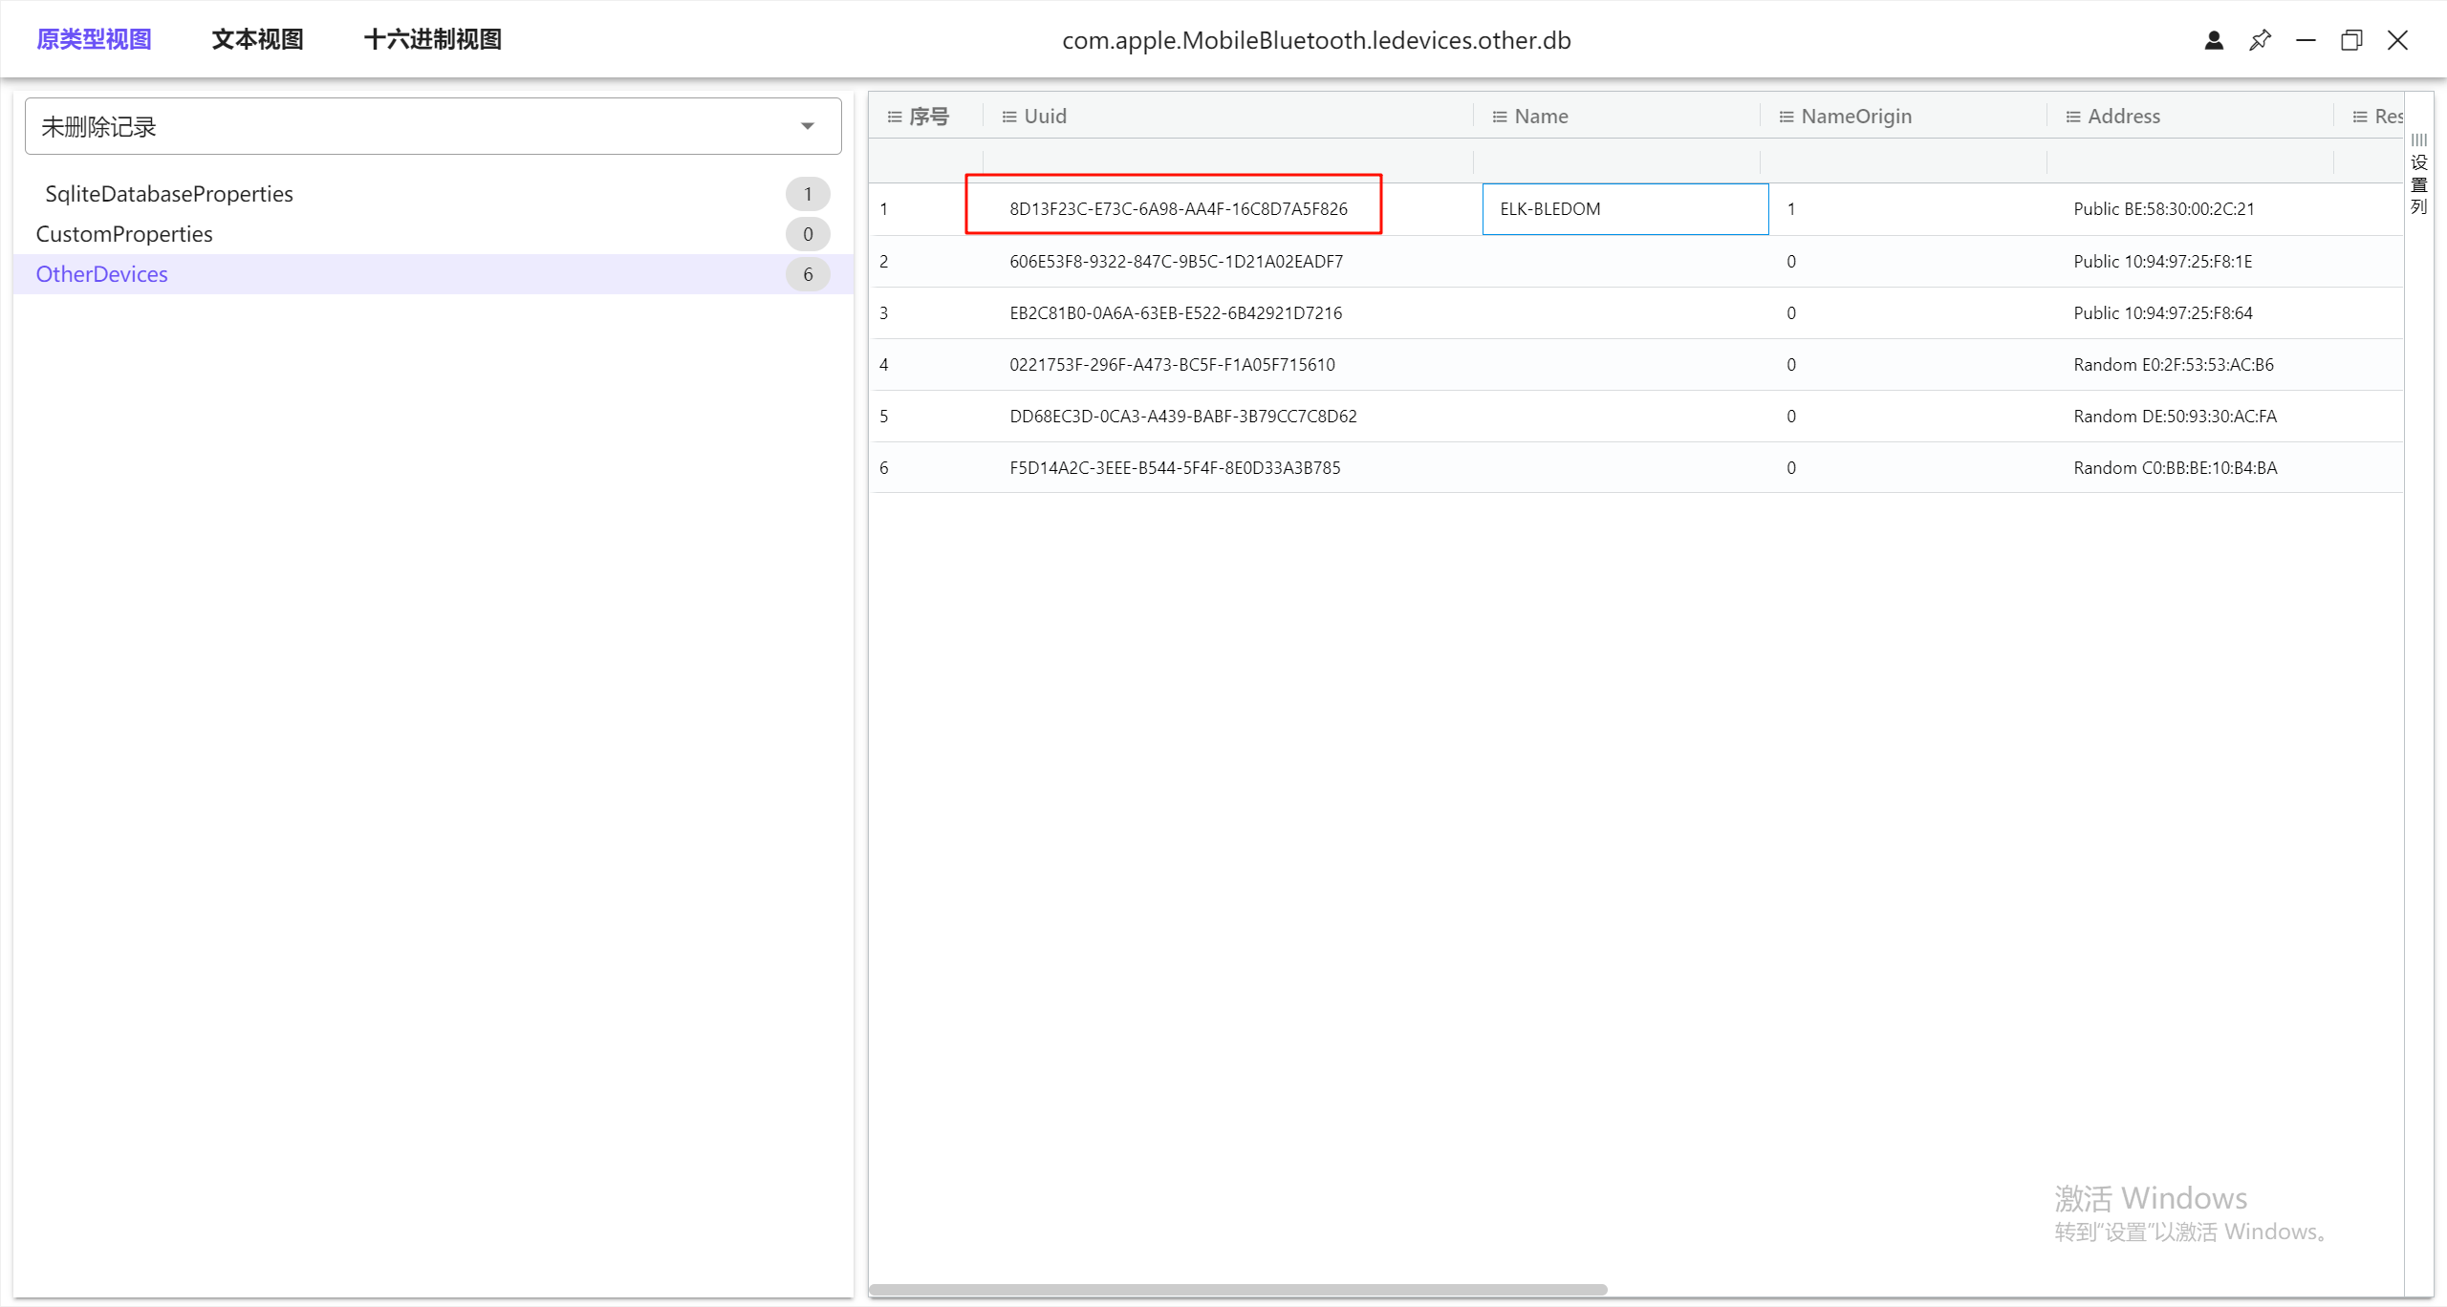Select the 原类型视图 tab
The height and width of the screenshot is (1307, 2447).
click(94, 40)
